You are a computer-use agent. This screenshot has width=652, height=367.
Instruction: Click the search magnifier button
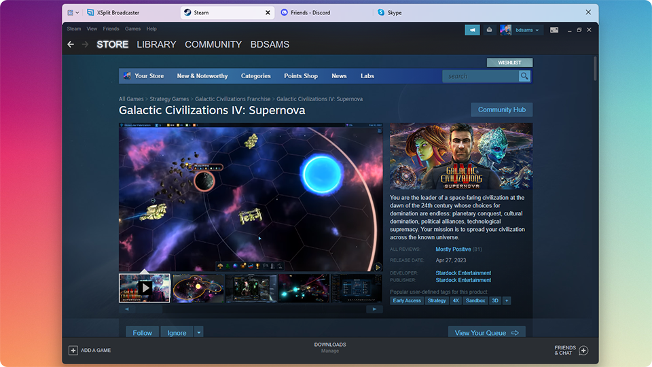tap(524, 76)
